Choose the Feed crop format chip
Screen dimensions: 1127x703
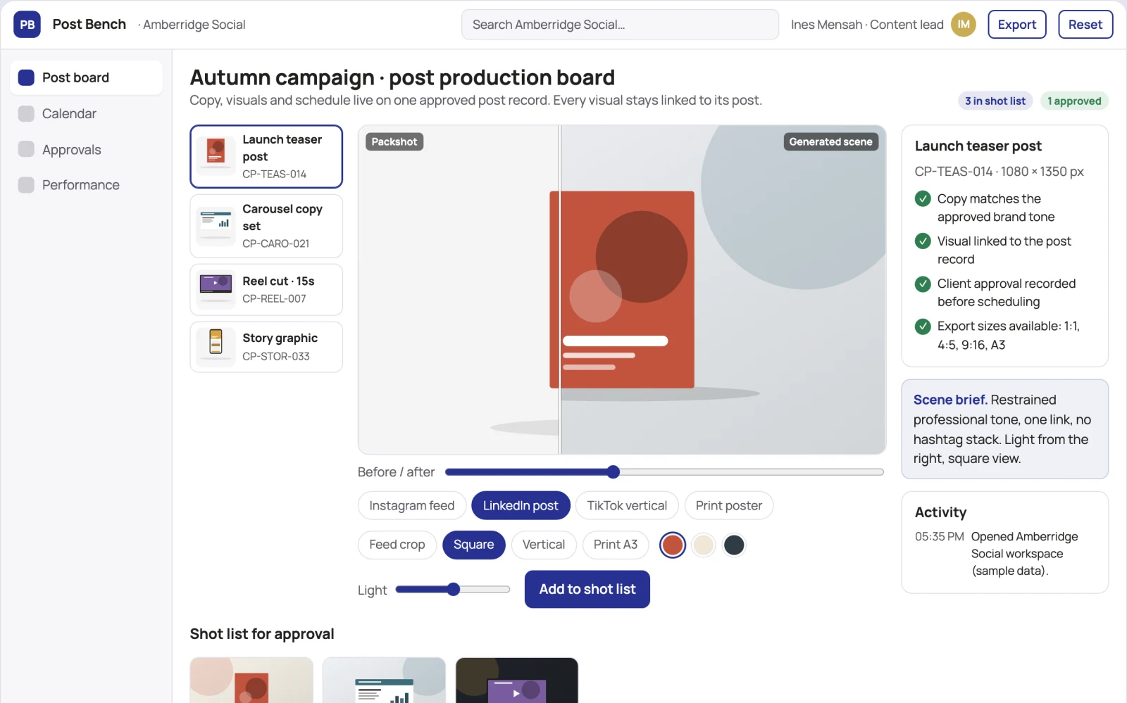coord(397,545)
